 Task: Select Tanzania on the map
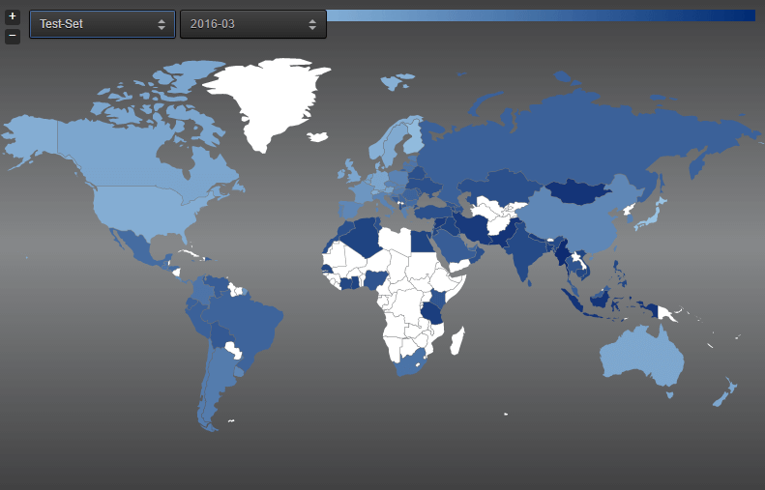(432, 312)
